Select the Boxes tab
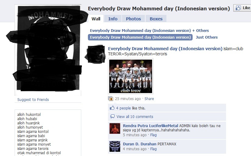Image resolution: width=251 pixels, height=156 pixels. (x=156, y=19)
